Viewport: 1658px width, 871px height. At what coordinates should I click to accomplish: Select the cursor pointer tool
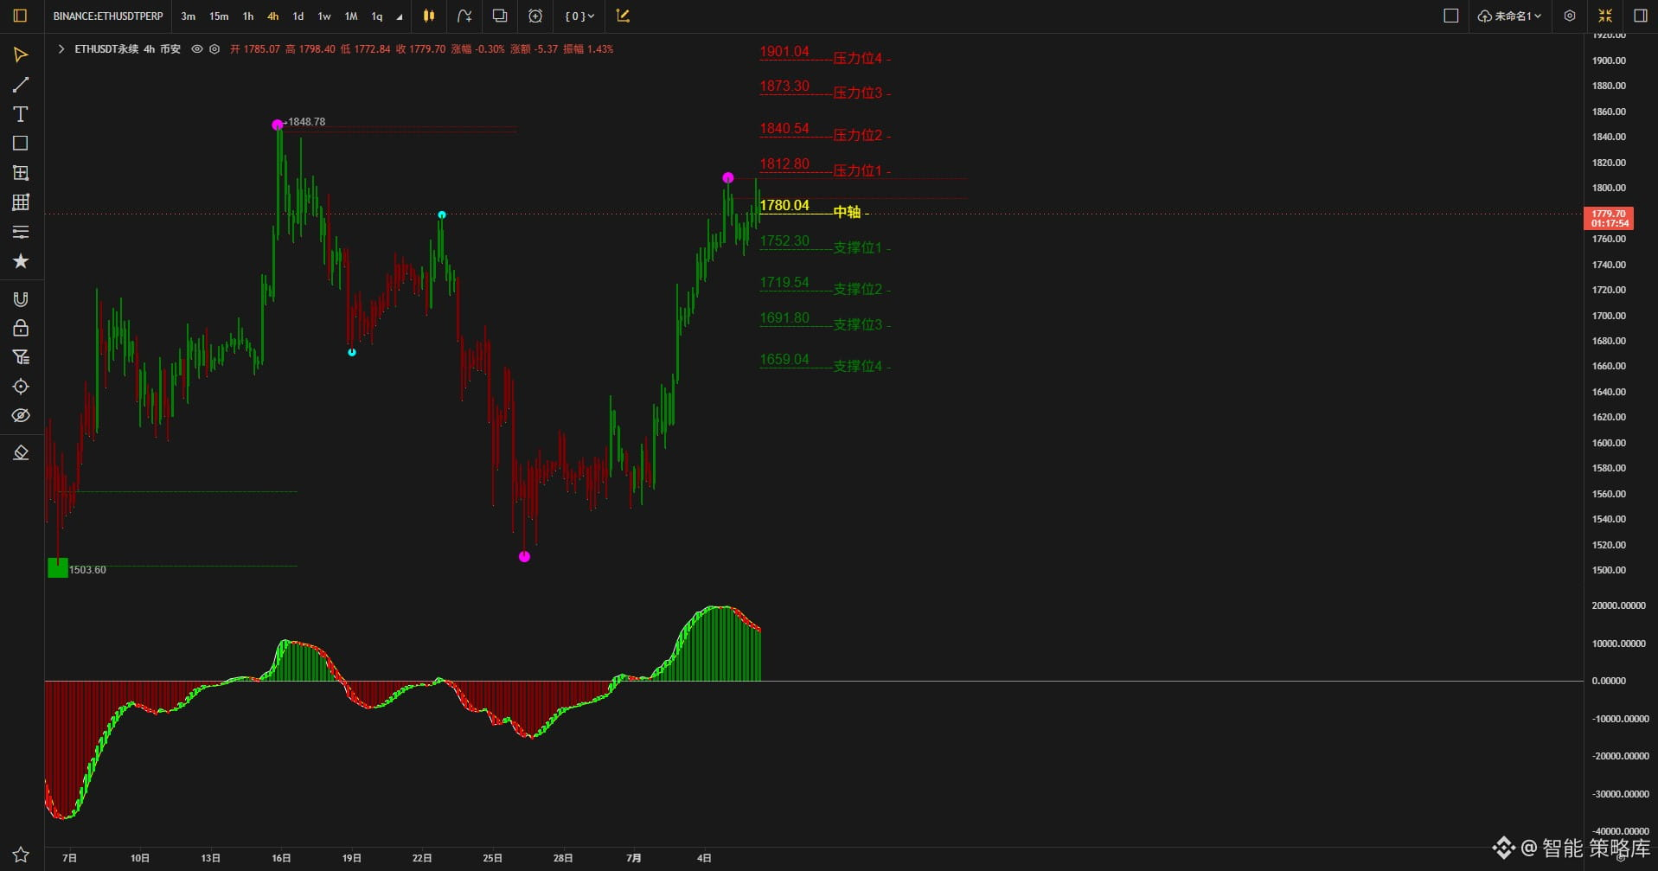coord(21,55)
